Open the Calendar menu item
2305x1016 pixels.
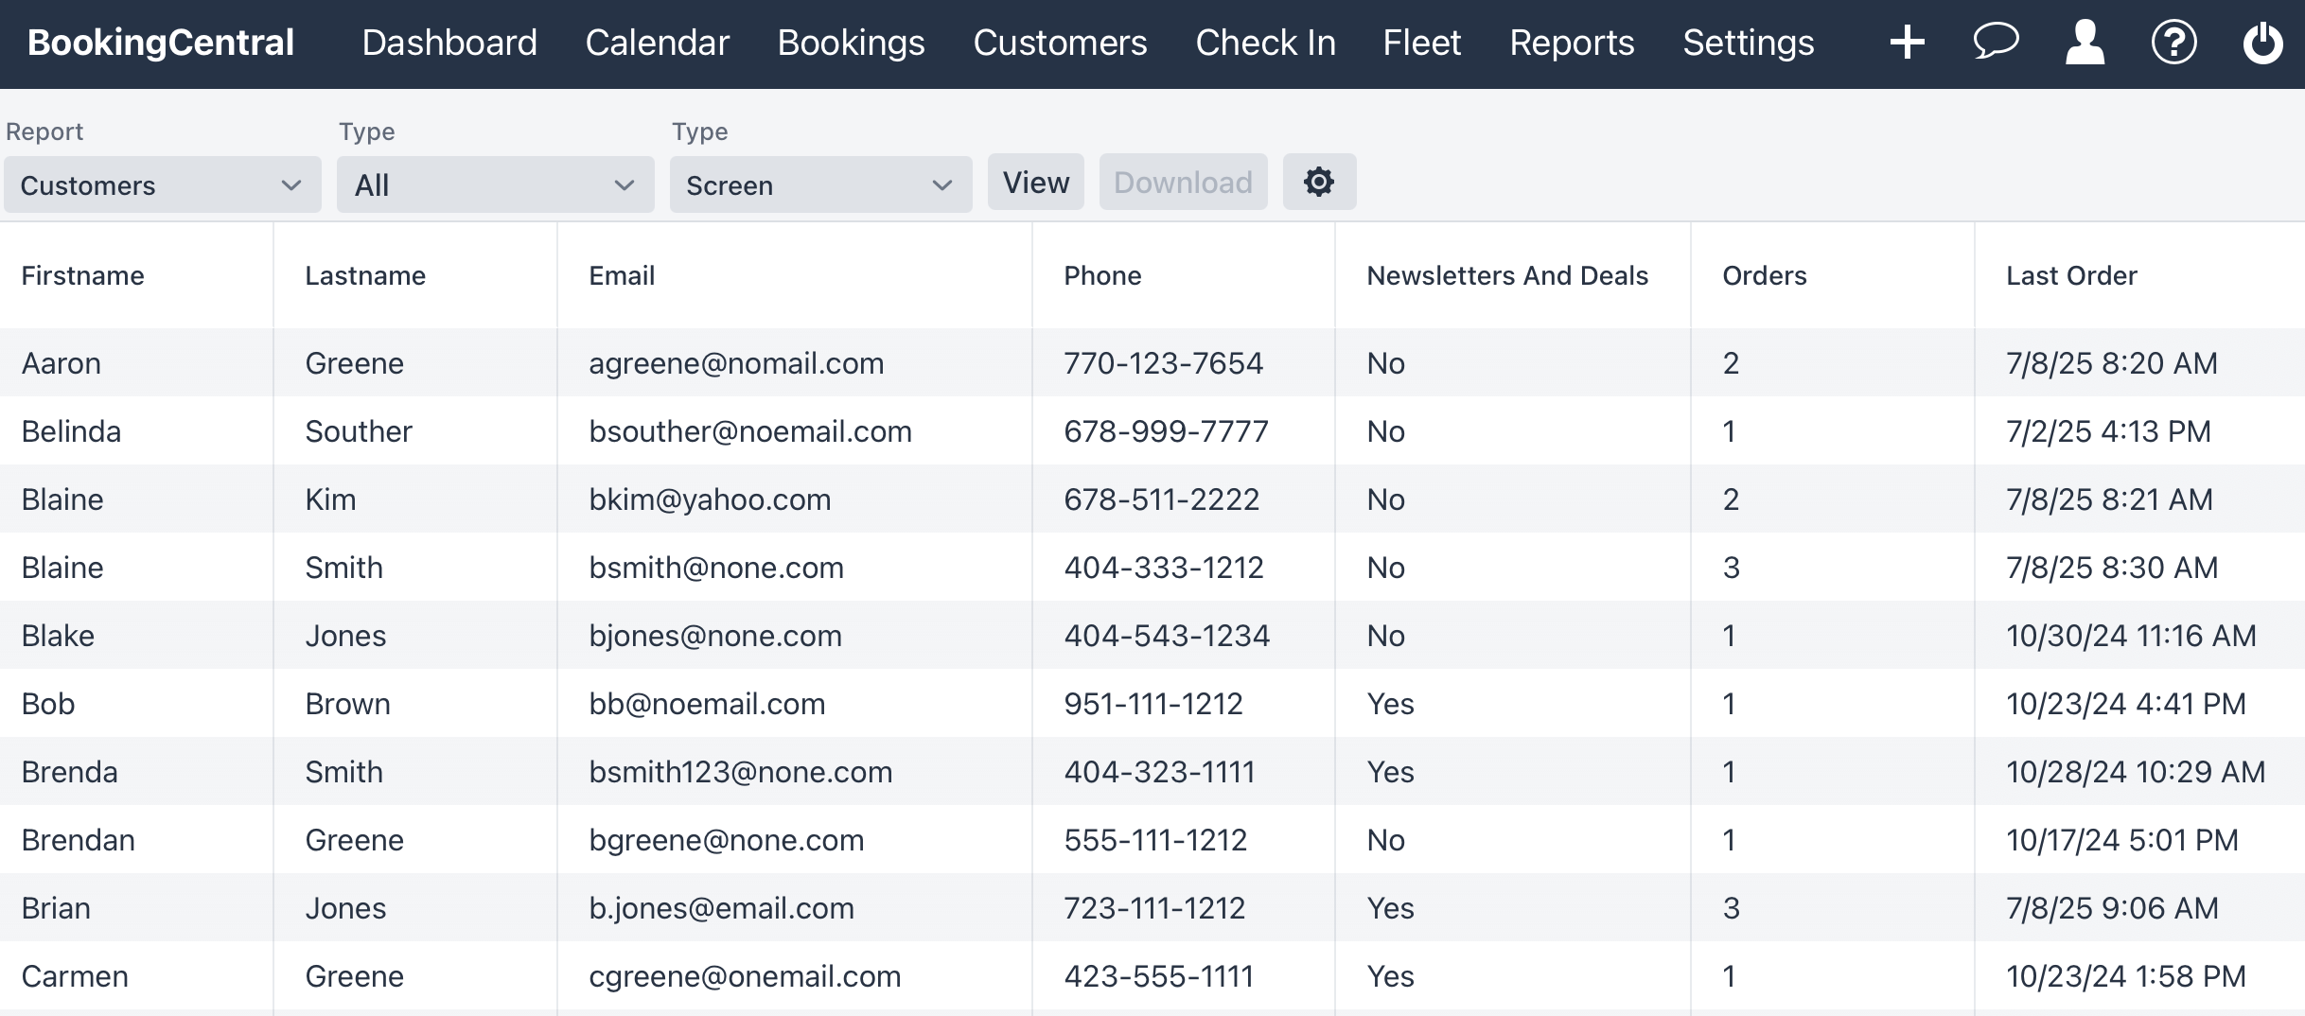point(657,43)
